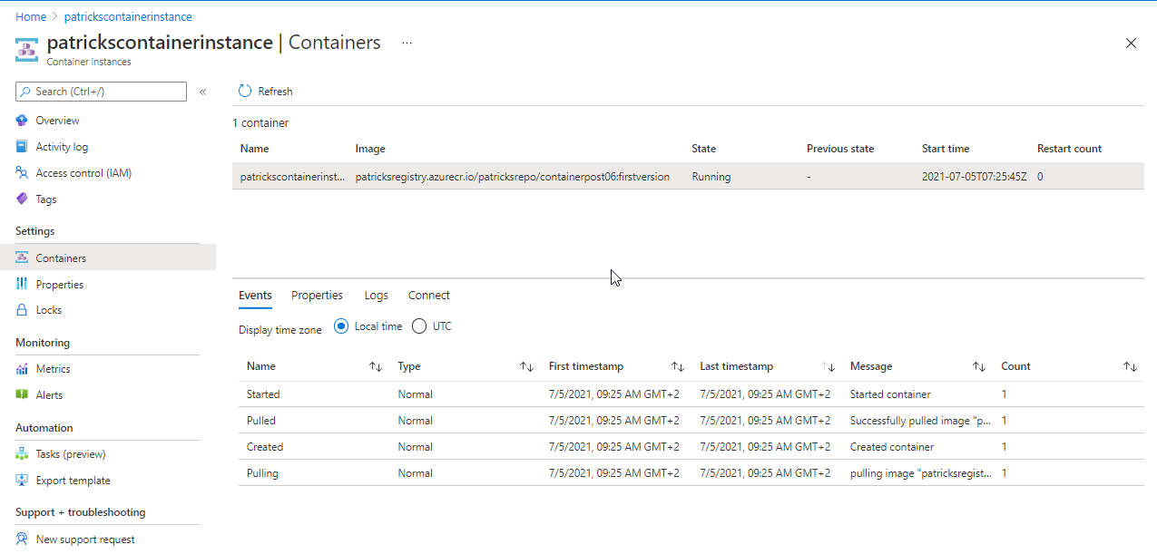Select Containers under Settings
Screen dimensions: 1157x554
tap(108, 258)
